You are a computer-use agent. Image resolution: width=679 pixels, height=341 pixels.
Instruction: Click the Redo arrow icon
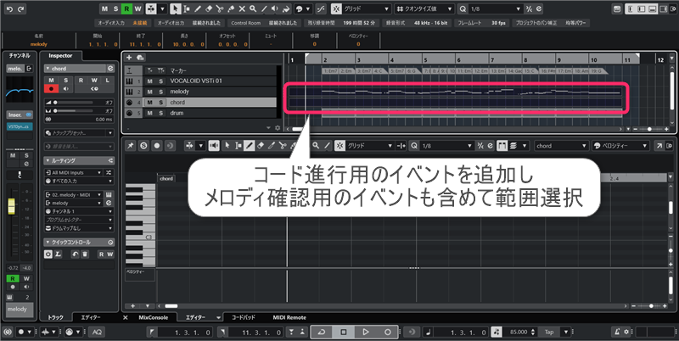pos(20,8)
